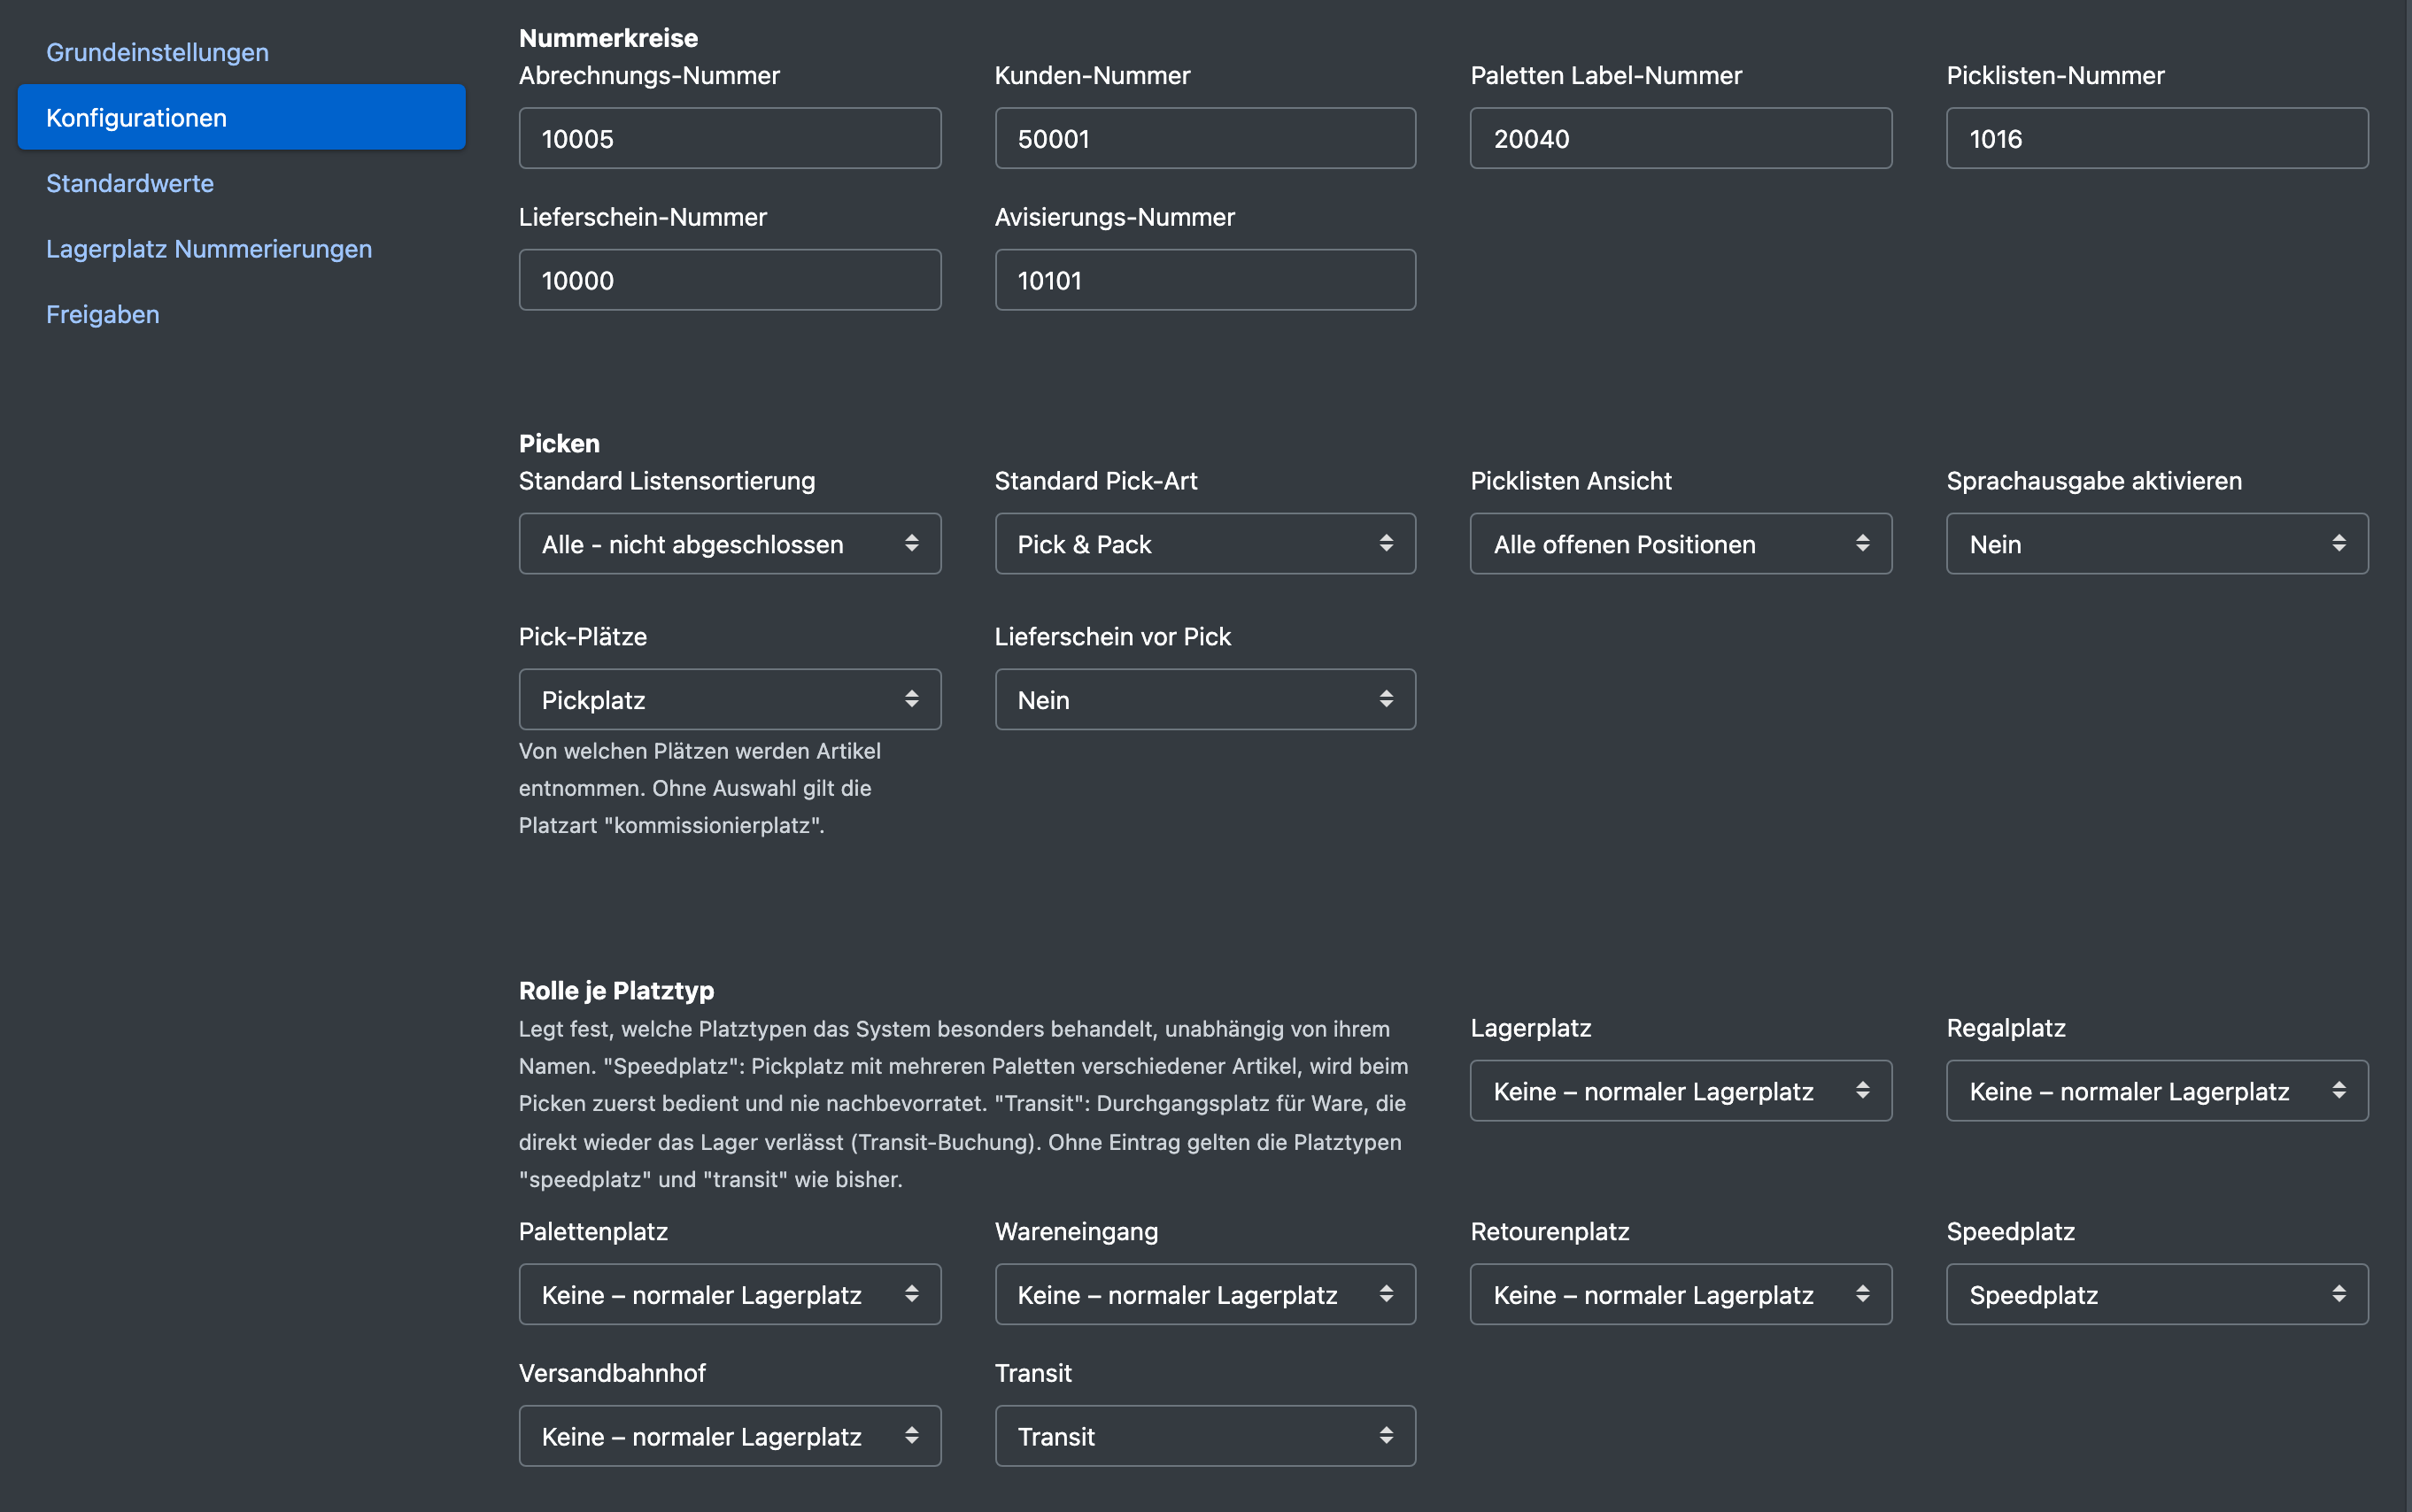This screenshot has width=2412, height=1512.
Task: Click the Kunden-Nummer input field
Action: point(1205,138)
